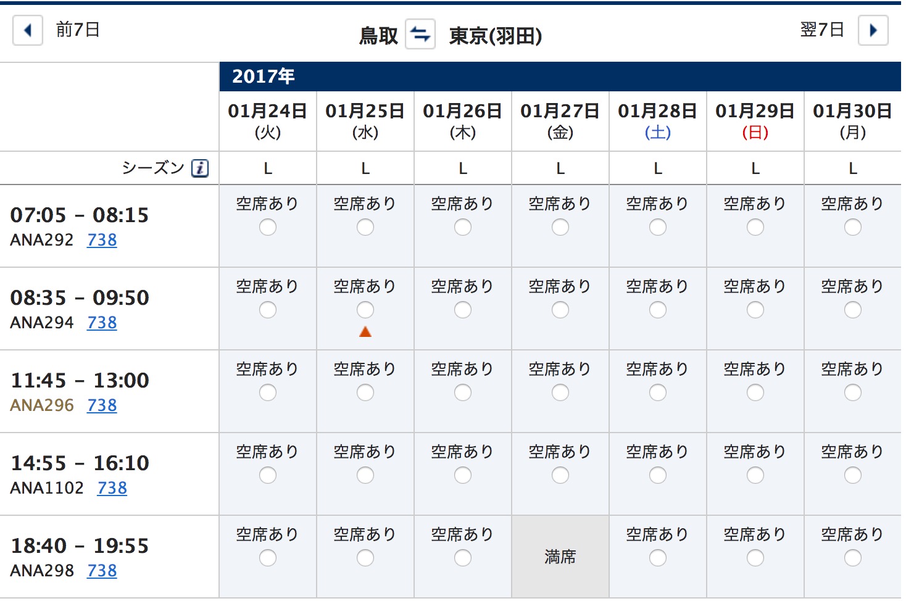Open 738 aircraft link for ANA294
The image size is (906, 601).
[102, 323]
